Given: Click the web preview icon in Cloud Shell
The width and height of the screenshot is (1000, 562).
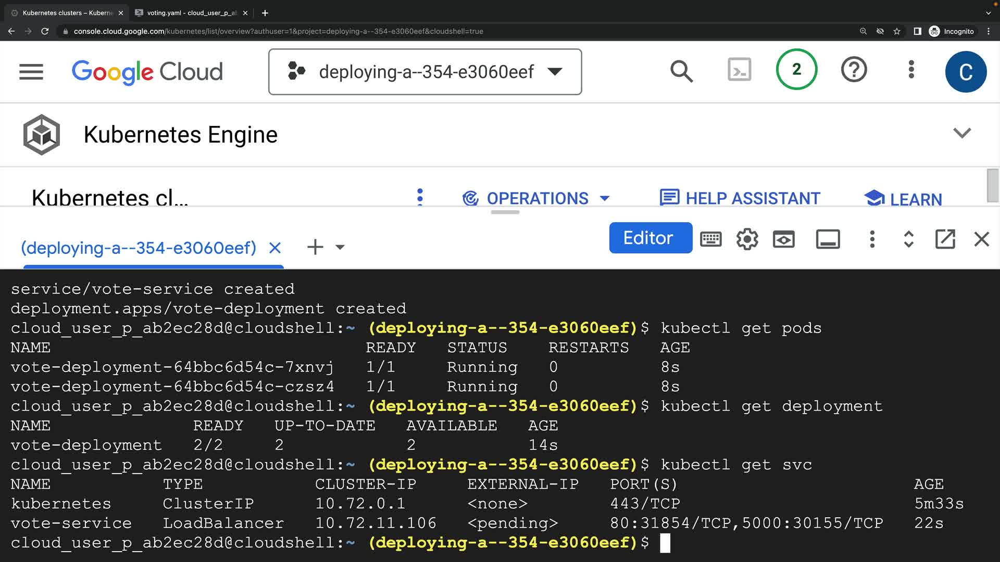Looking at the screenshot, I should click(x=783, y=239).
